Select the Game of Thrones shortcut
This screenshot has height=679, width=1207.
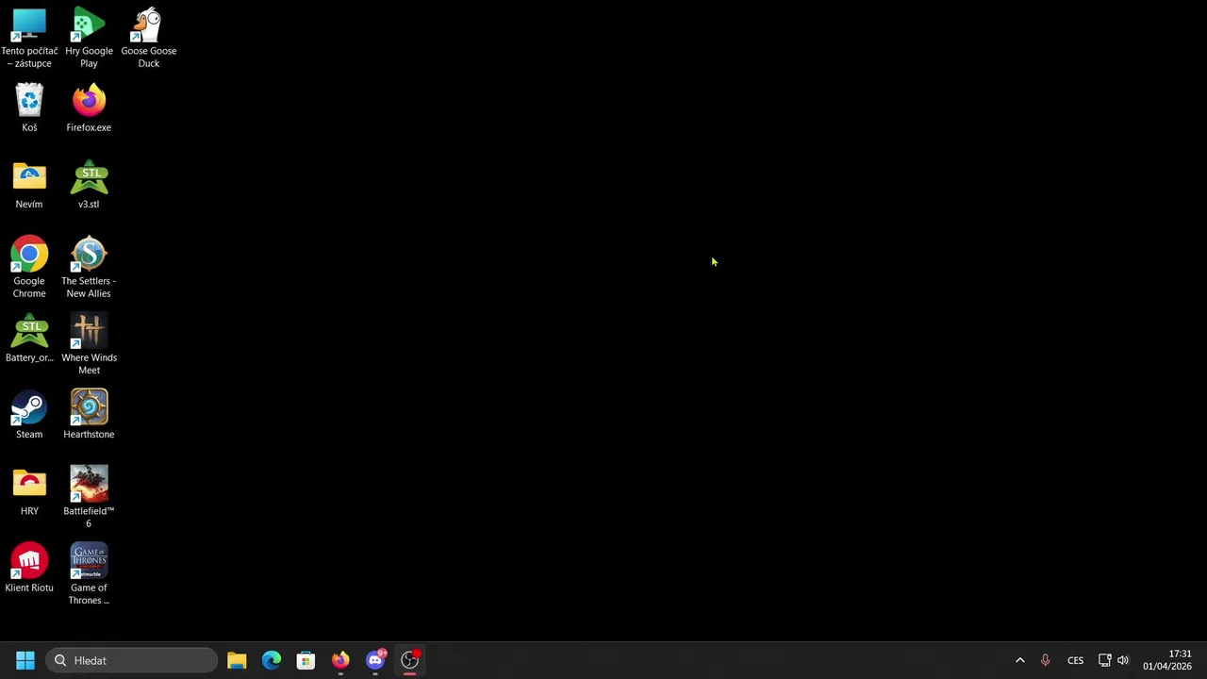pyautogui.click(x=89, y=573)
